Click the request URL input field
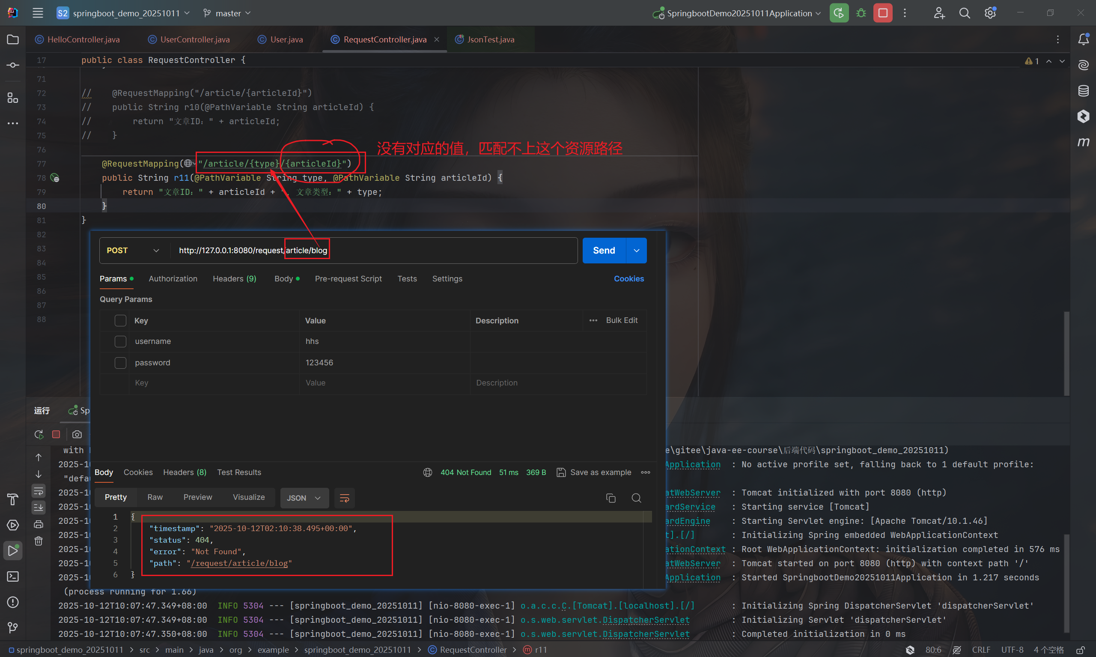Screen dimensions: 1096x657 (x=443, y=251)
